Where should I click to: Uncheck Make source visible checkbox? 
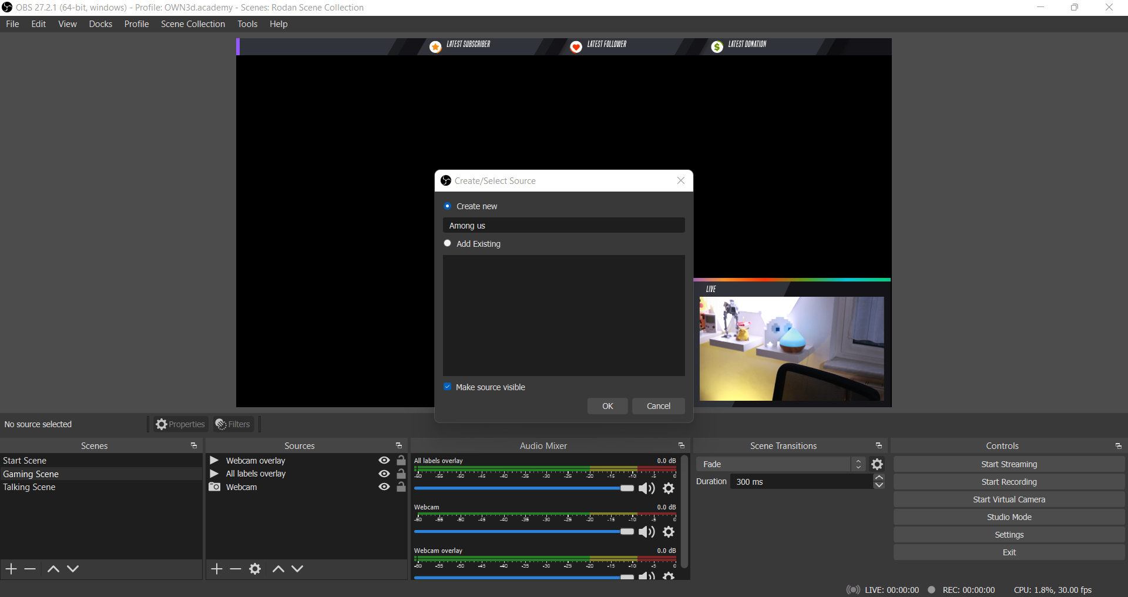pyautogui.click(x=448, y=387)
